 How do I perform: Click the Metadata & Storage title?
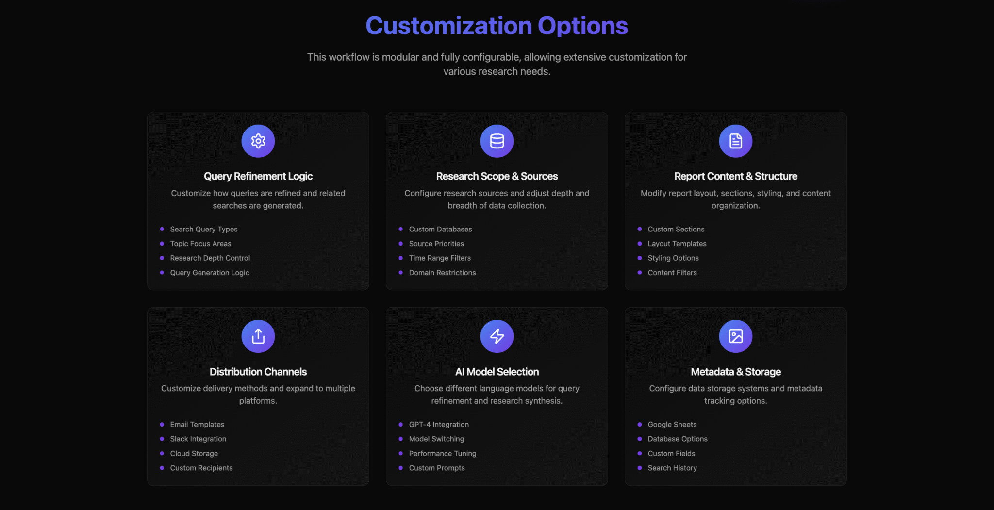736,372
